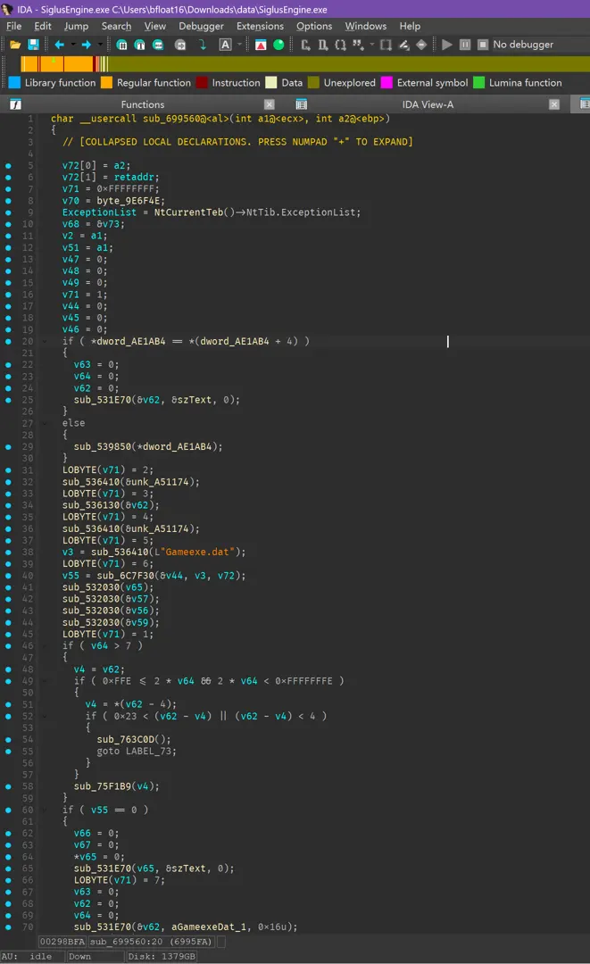Open the Jump menu
The image size is (590, 964).
coord(76,27)
